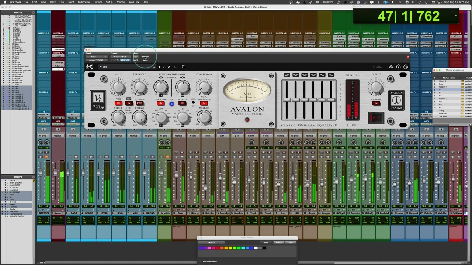Flip the red rocker power switch
472x265 pixels.
click(375, 118)
